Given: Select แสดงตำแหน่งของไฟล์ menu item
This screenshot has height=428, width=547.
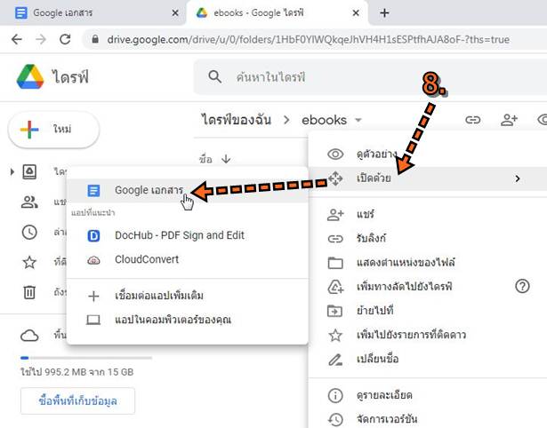Looking at the screenshot, I should click(x=428, y=263).
